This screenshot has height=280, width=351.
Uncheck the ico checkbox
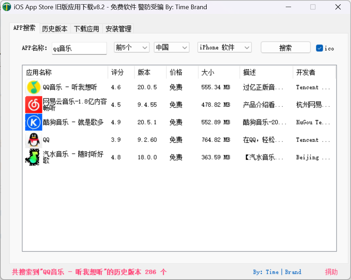[x=319, y=48]
